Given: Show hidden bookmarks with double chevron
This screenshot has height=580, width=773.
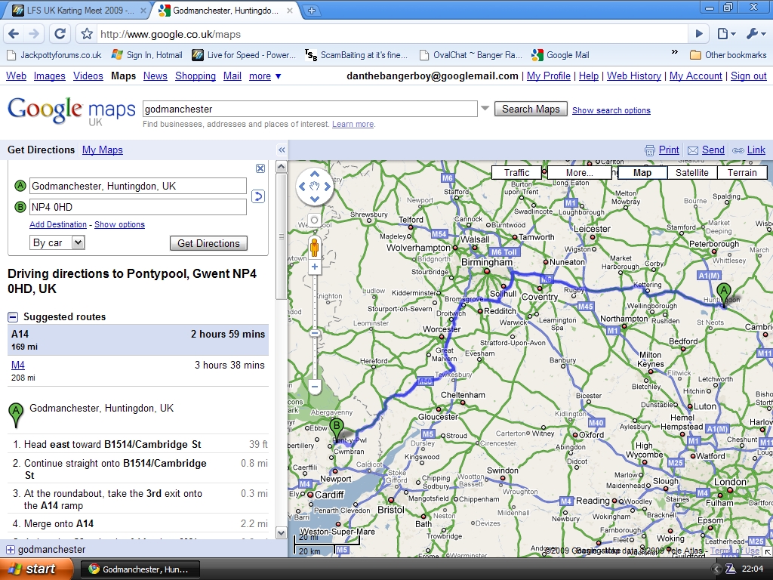Looking at the screenshot, I should (x=675, y=52).
